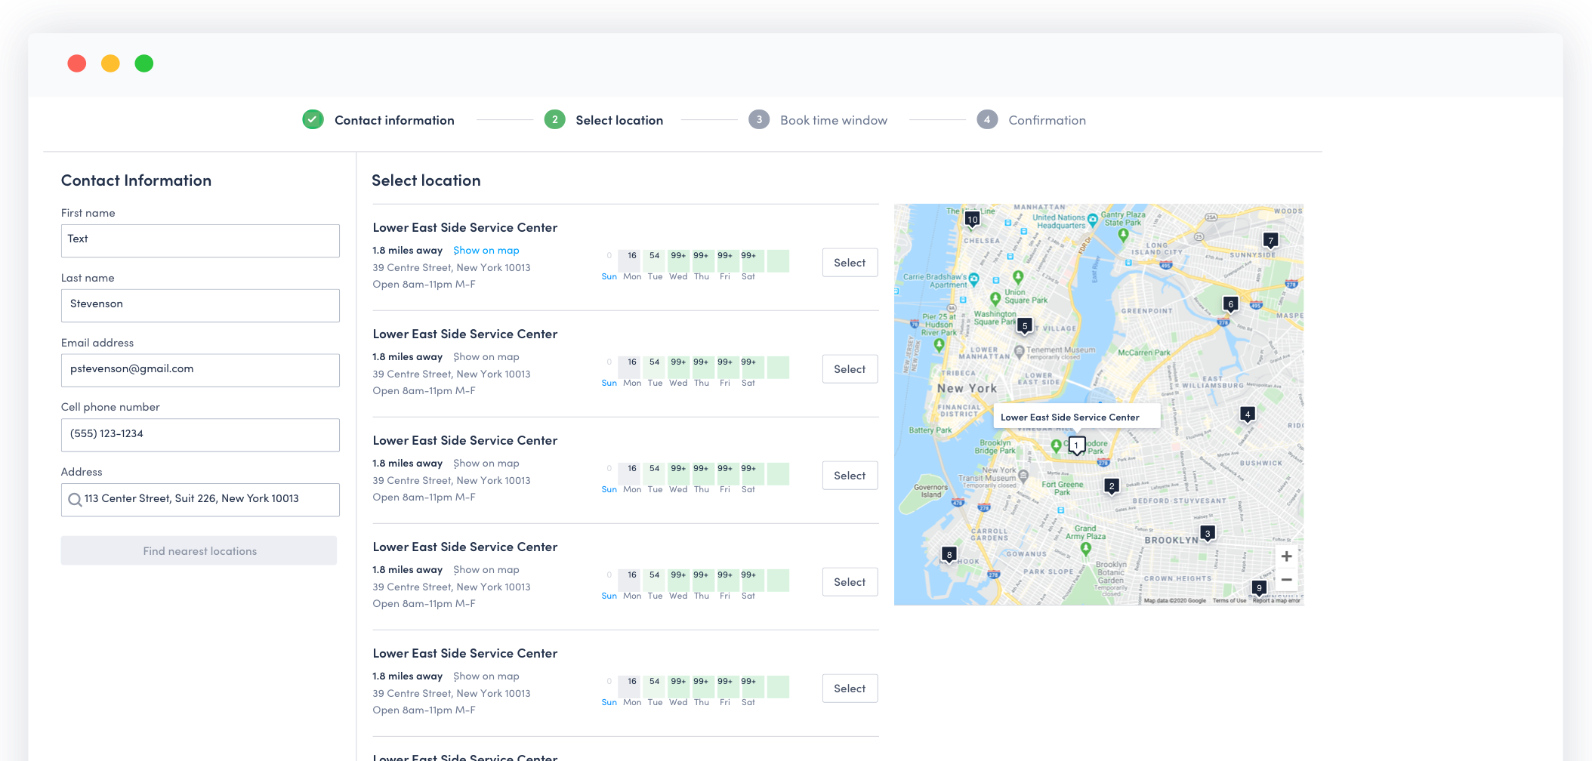The width and height of the screenshot is (1592, 761).
Task: Click the address search magnifier icon
Action: pyautogui.click(x=75, y=500)
